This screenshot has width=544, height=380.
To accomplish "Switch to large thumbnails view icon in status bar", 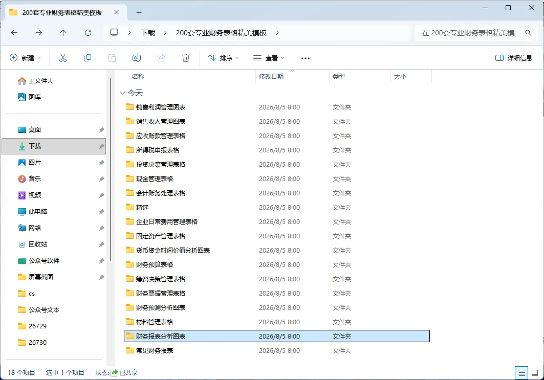I will (535, 373).
